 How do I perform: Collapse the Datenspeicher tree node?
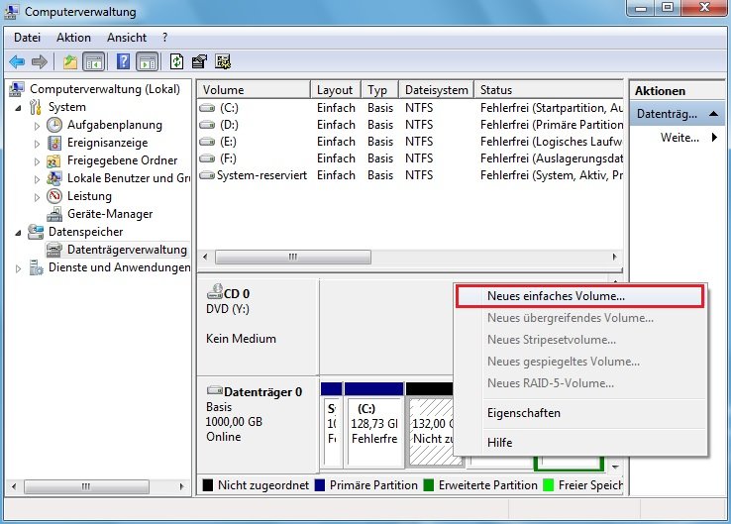[18, 233]
